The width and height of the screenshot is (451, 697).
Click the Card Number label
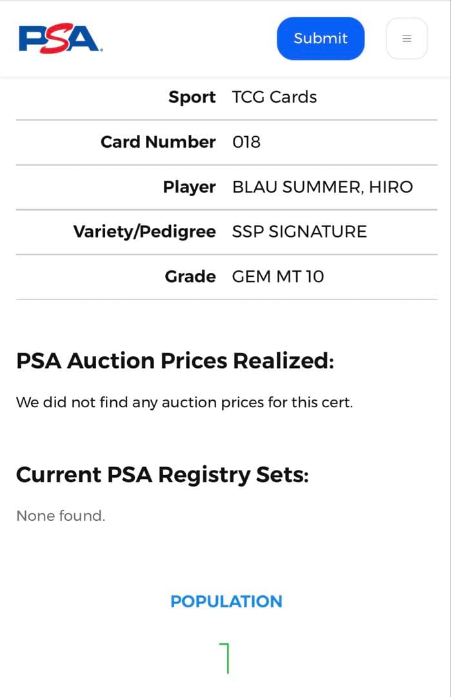click(x=158, y=142)
